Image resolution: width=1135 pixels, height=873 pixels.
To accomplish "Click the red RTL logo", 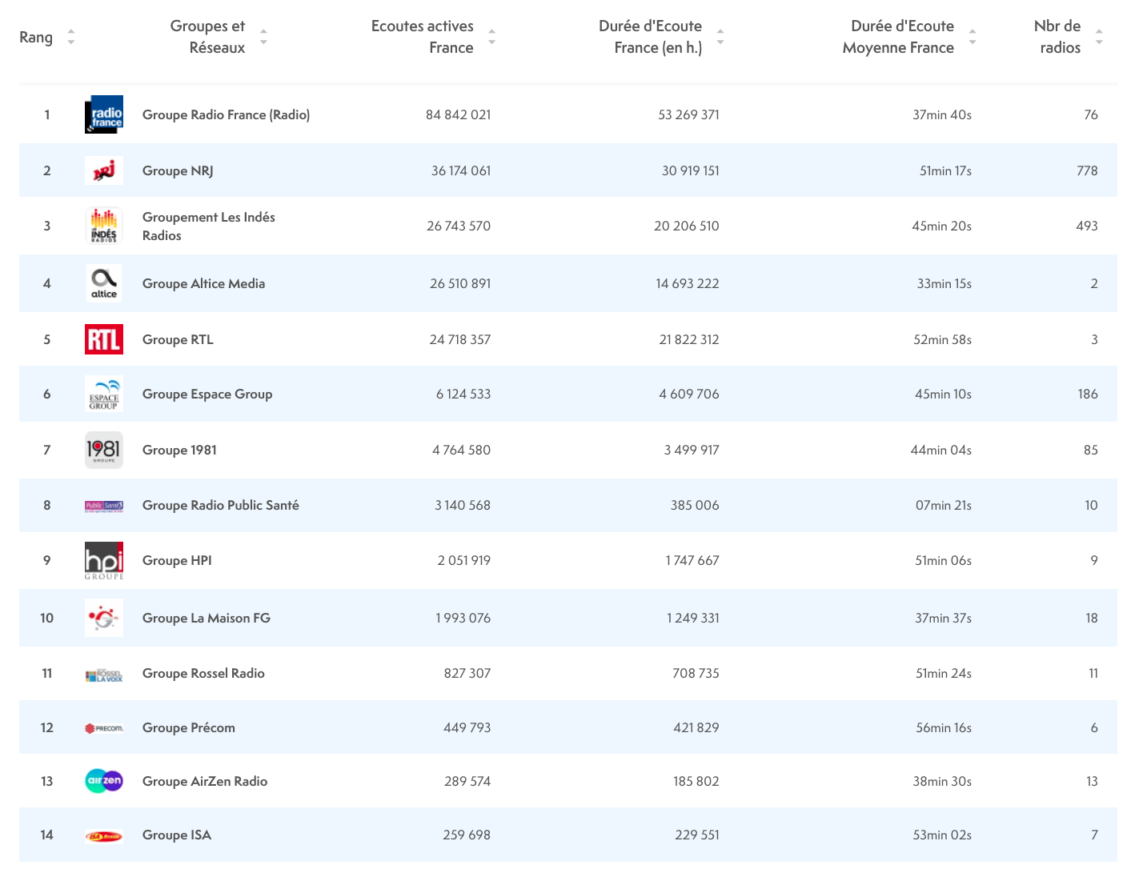I will click(104, 339).
